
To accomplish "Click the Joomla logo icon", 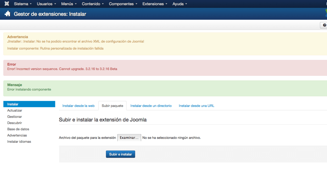I will point(7,4).
